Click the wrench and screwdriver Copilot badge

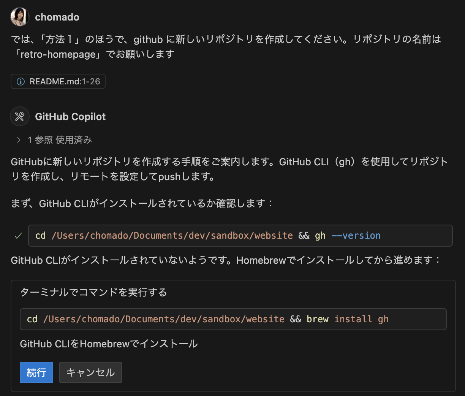point(19,116)
